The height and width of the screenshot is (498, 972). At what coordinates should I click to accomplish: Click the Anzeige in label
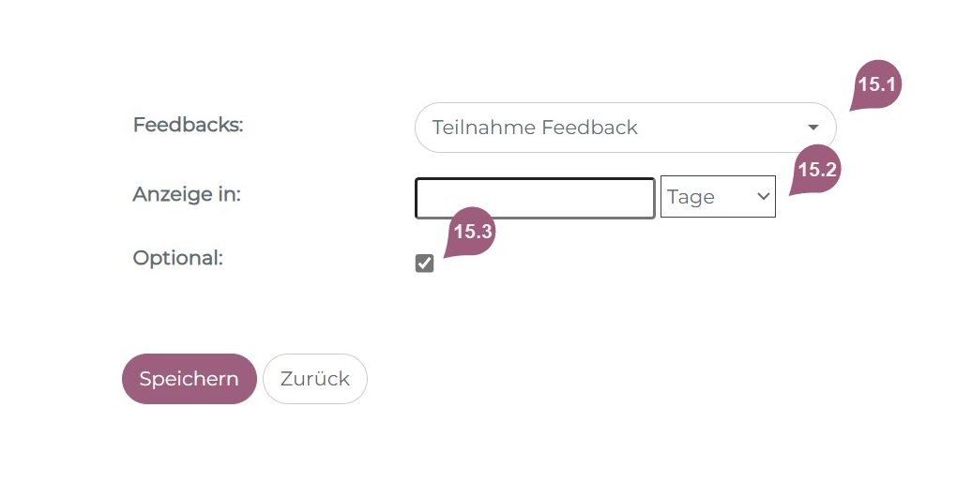coord(187,195)
